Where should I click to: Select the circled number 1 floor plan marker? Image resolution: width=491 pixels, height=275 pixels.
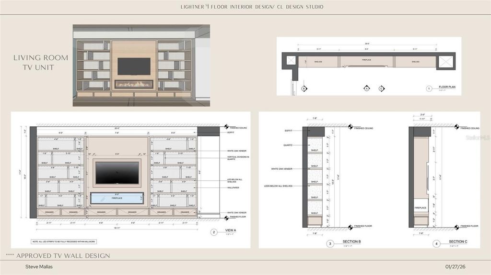[429, 89]
